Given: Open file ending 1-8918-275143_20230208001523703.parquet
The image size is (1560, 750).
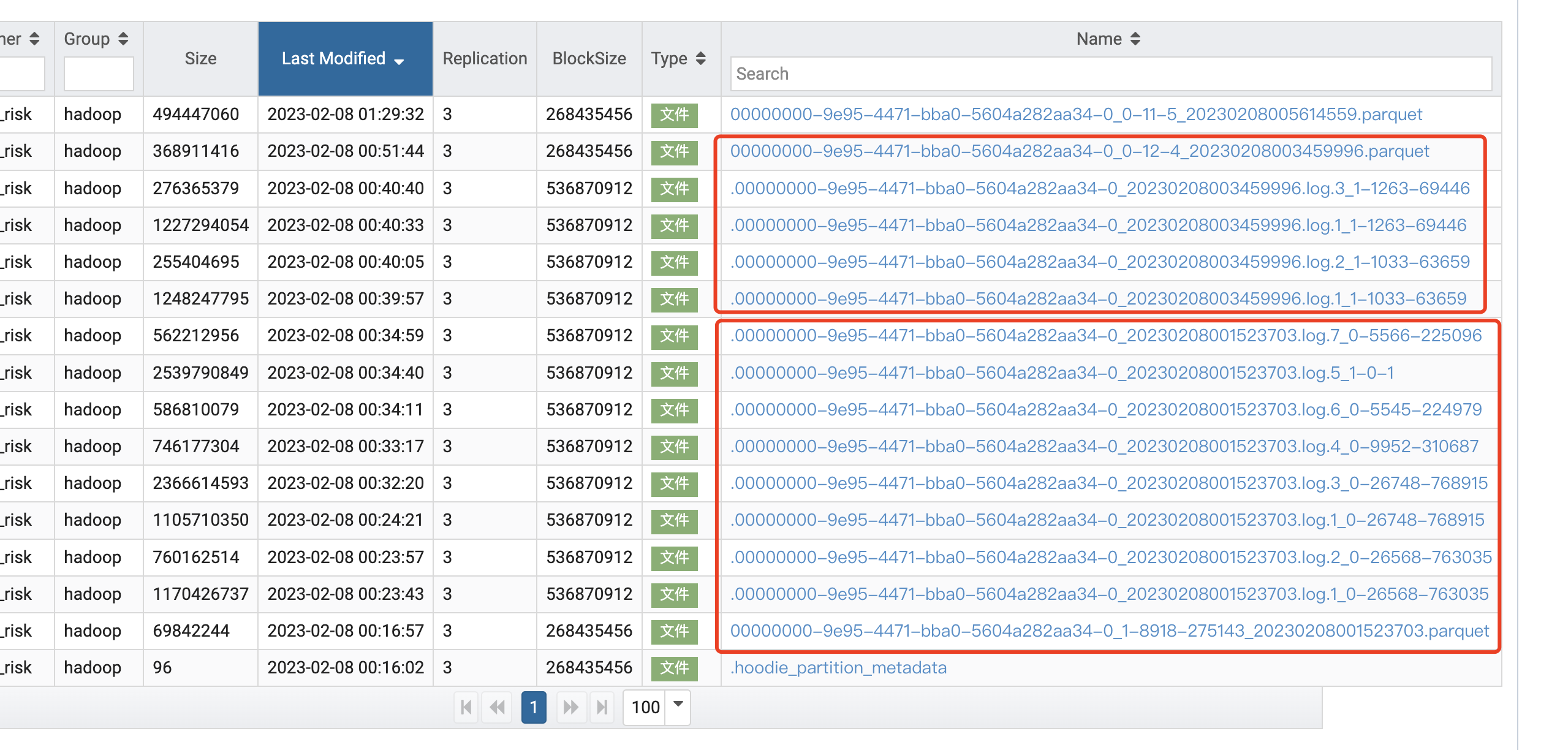Looking at the screenshot, I should [1109, 631].
